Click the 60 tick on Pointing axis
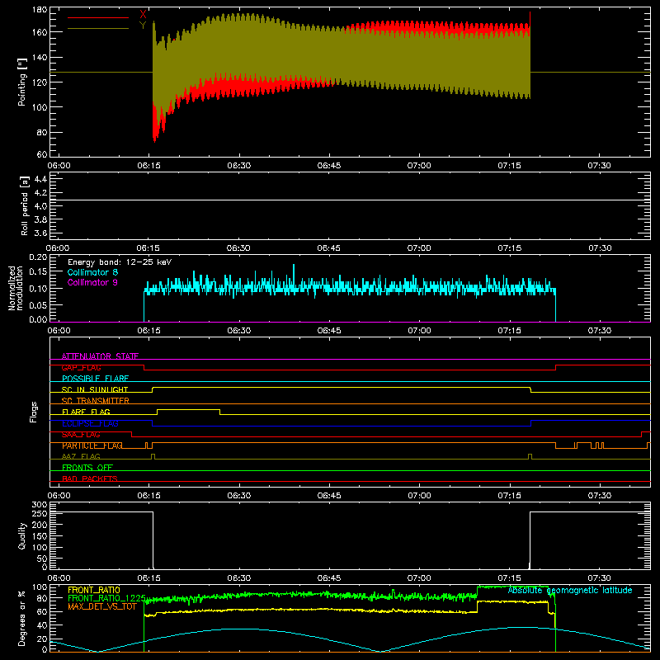 pos(42,154)
